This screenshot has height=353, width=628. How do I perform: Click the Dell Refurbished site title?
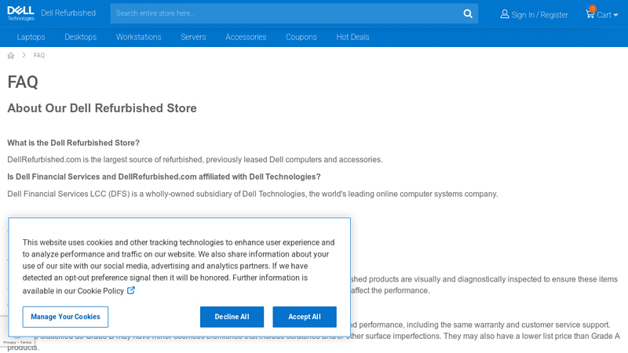(x=68, y=13)
